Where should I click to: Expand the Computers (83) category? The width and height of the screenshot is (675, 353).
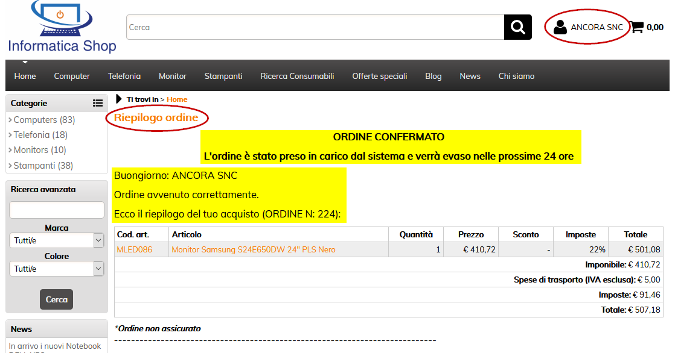(42, 119)
